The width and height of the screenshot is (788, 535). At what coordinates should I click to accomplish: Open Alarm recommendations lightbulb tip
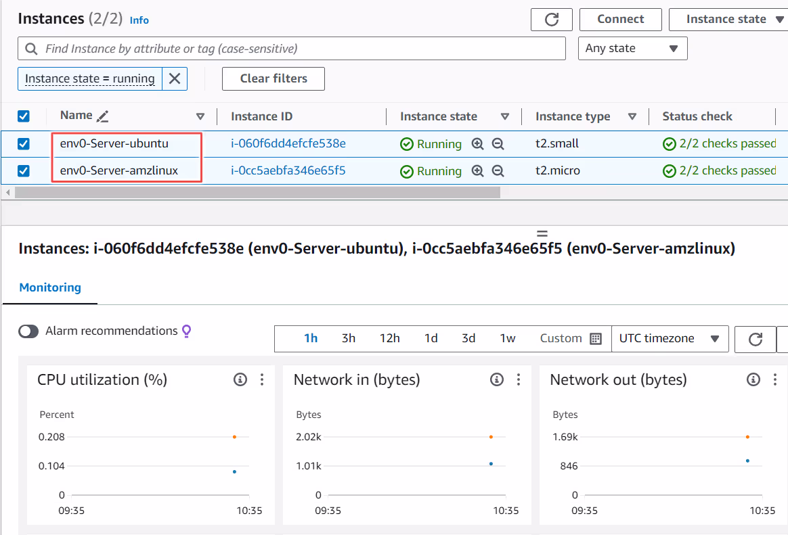(186, 331)
